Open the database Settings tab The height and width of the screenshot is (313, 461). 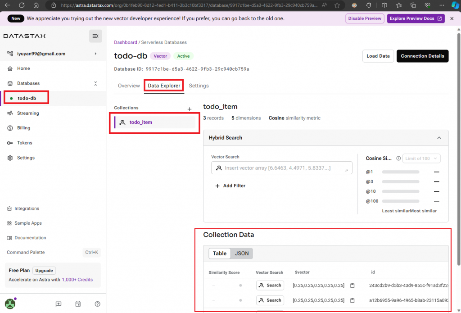point(199,86)
